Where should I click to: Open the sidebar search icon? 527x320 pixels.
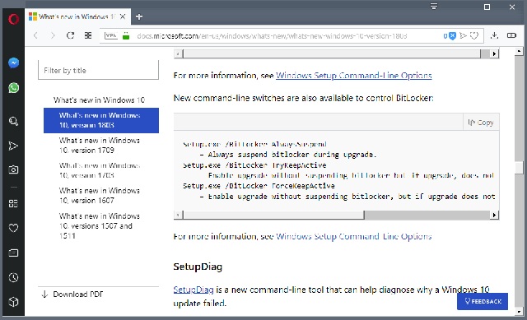tap(13, 121)
